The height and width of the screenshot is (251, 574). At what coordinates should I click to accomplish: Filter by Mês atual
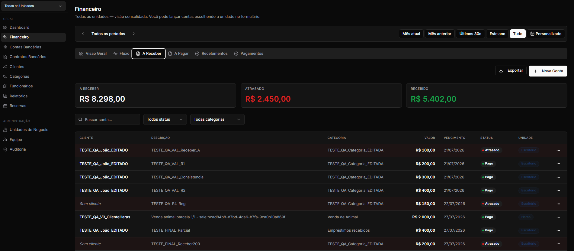pos(411,34)
